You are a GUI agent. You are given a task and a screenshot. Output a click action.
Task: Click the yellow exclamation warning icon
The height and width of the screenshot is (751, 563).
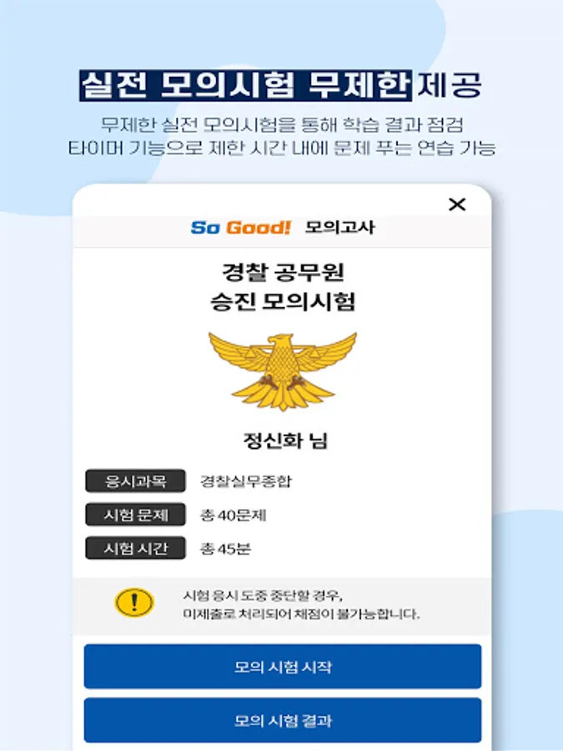pyautogui.click(x=134, y=602)
